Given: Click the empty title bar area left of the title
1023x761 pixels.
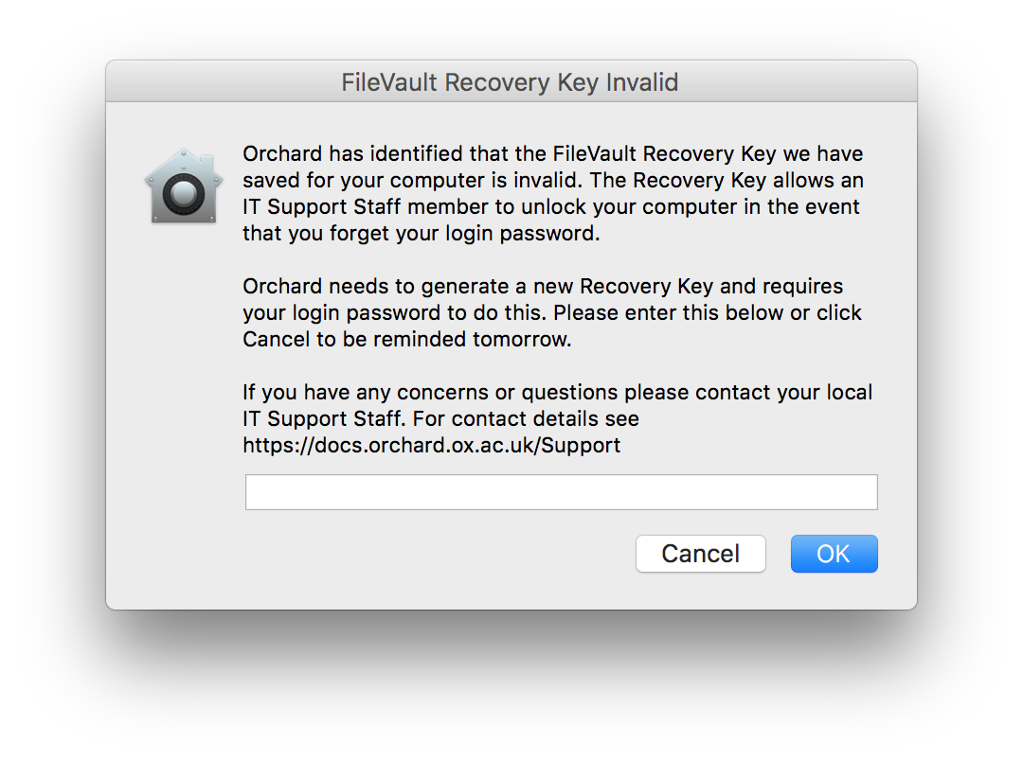Looking at the screenshot, I should (x=222, y=81).
